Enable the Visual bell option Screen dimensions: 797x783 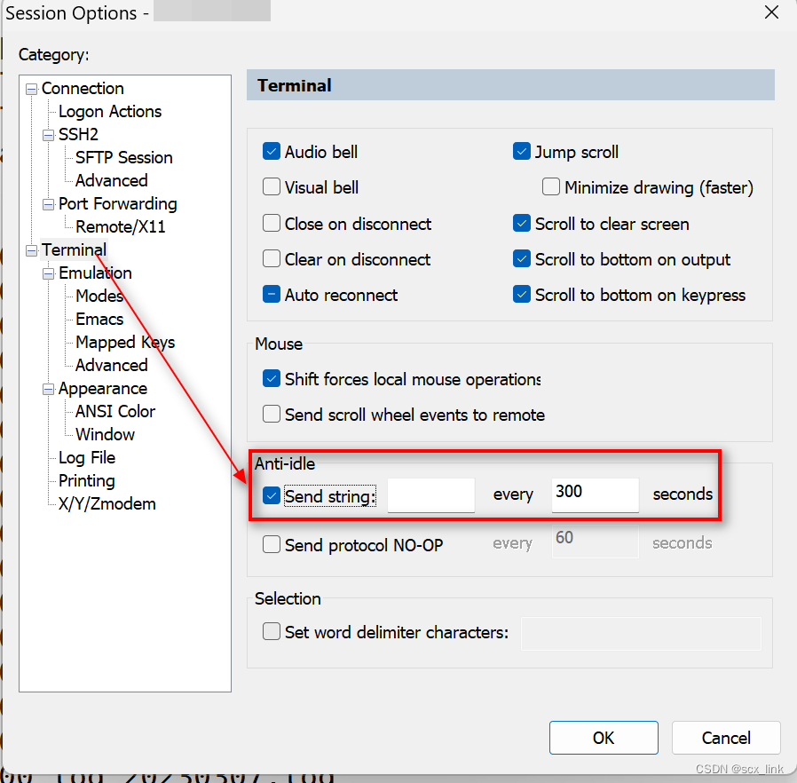point(272,187)
